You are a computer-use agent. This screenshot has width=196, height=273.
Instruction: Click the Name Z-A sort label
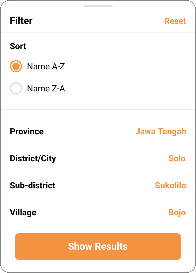pyautogui.click(x=46, y=89)
